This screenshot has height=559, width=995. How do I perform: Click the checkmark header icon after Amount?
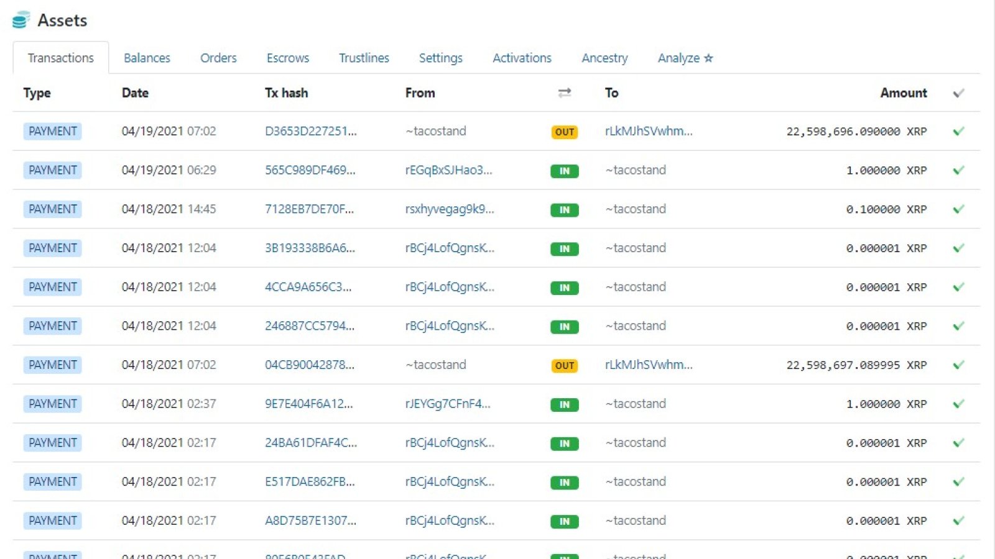click(958, 93)
